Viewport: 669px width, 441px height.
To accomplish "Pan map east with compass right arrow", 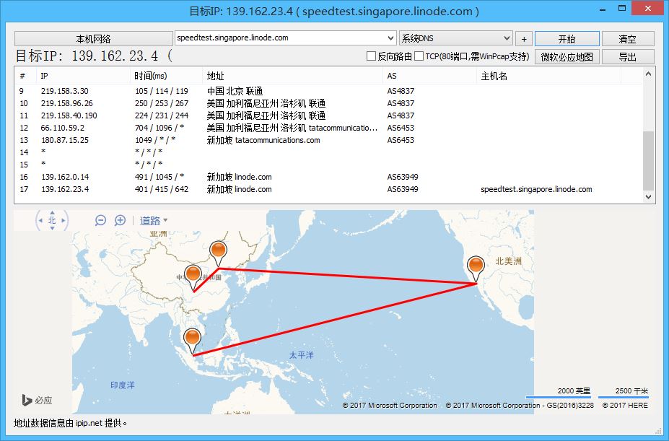I will click(64, 221).
